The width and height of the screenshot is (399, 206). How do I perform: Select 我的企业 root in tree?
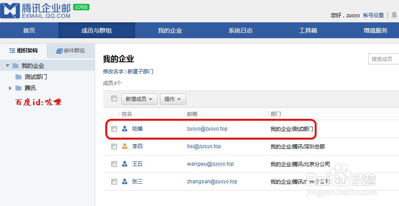click(33, 66)
